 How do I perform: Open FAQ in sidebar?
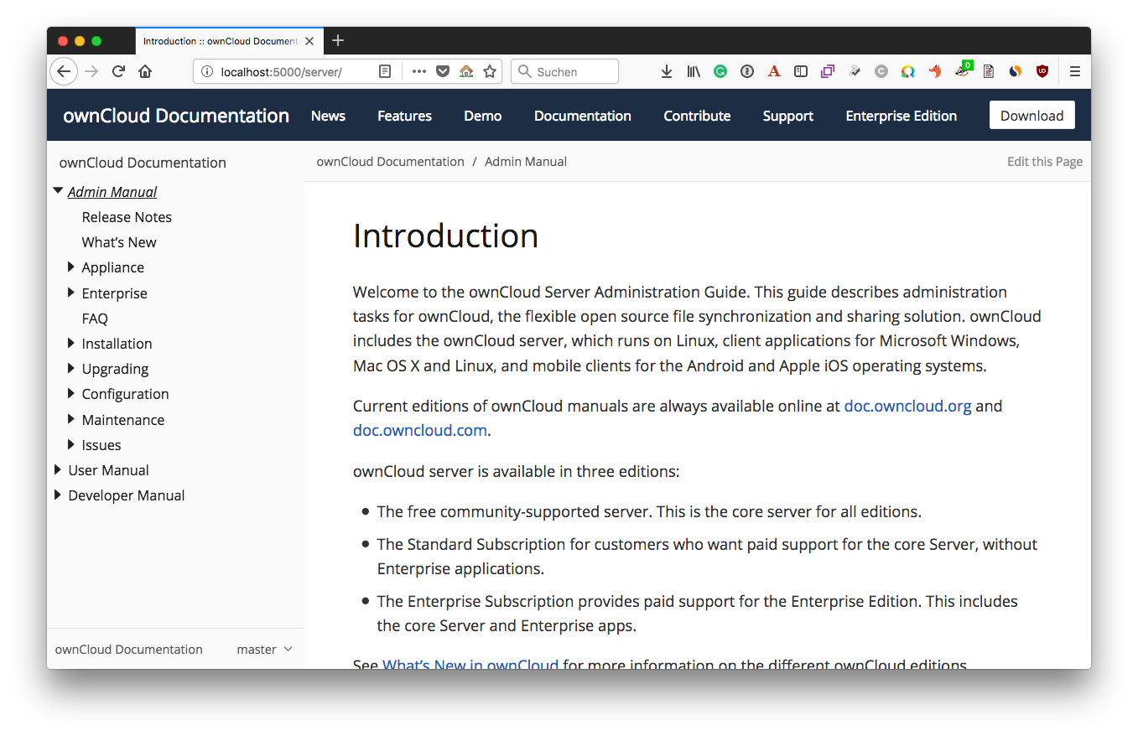coord(95,319)
